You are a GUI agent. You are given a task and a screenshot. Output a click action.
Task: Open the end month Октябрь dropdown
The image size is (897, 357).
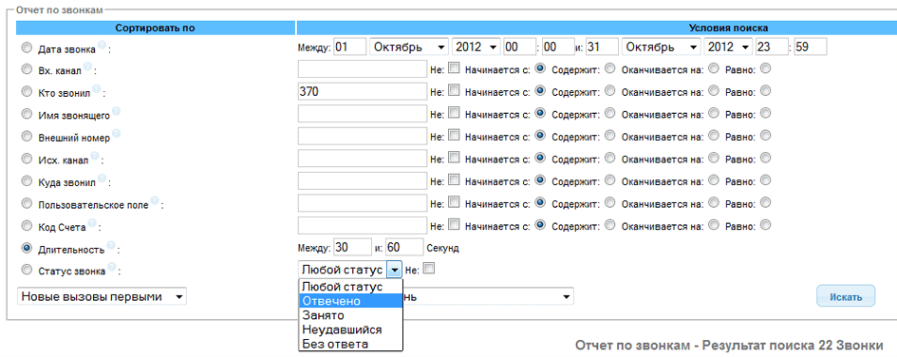(662, 47)
